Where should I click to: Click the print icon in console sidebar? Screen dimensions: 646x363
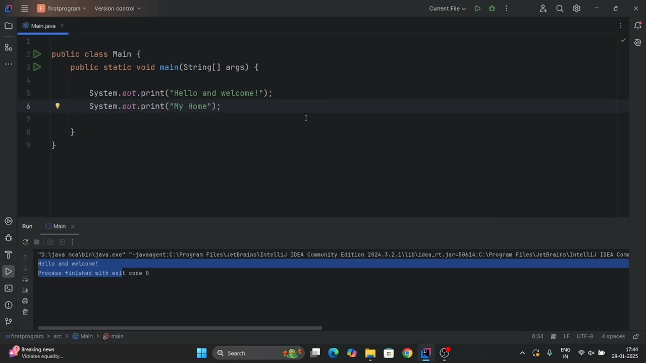coord(25,301)
